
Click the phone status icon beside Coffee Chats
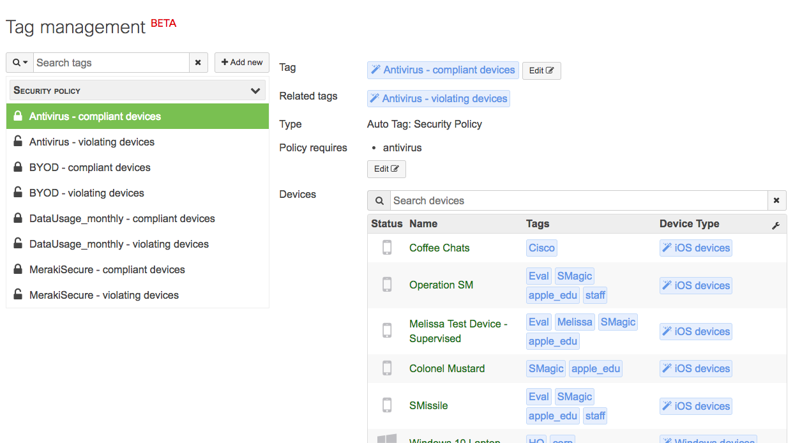386,248
